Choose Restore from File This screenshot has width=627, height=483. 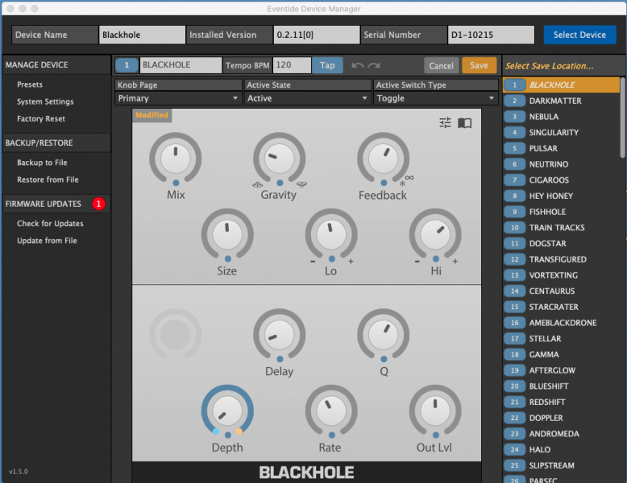pyautogui.click(x=48, y=180)
